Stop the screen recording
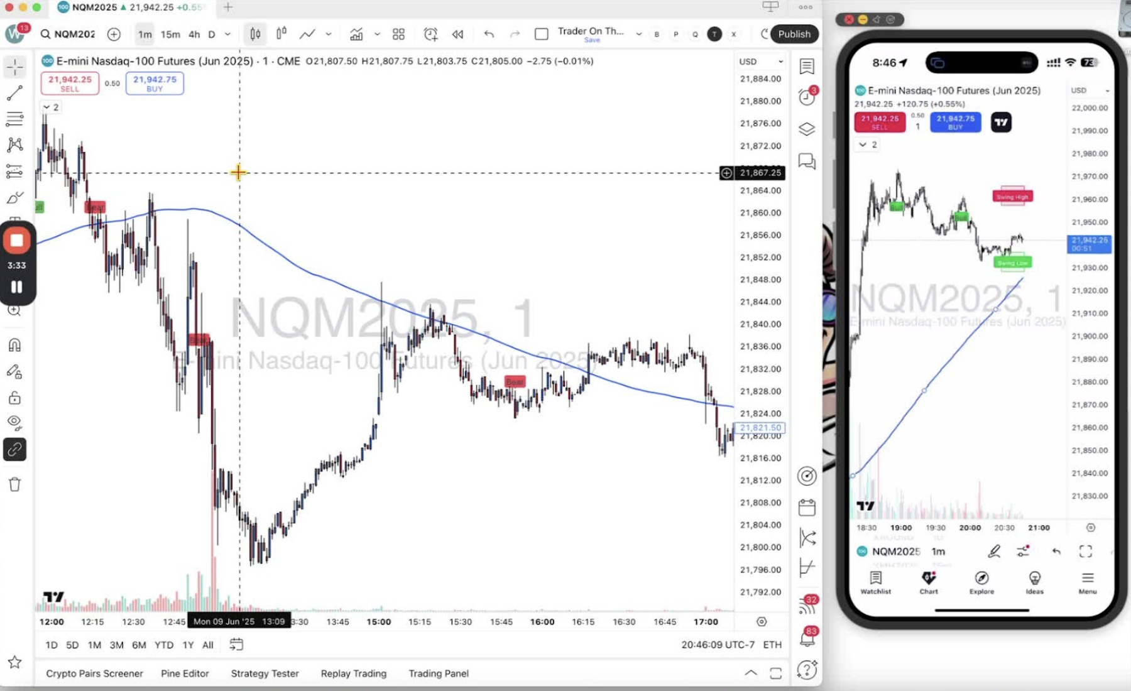The image size is (1131, 691). [17, 241]
